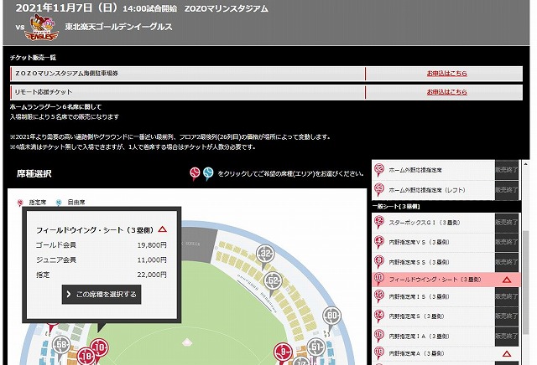This screenshot has height=365, width=537.
Task: Click 販売終了 label for 内野指定席IS
Action: [x=507, y=296]
